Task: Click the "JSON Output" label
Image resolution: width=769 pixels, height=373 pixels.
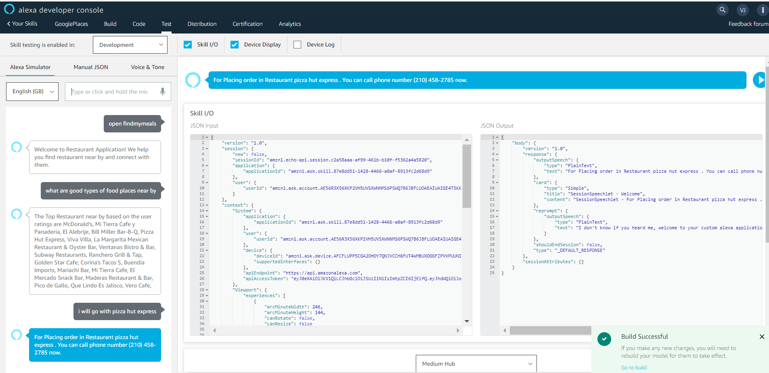Action: (x=497, y=126)
